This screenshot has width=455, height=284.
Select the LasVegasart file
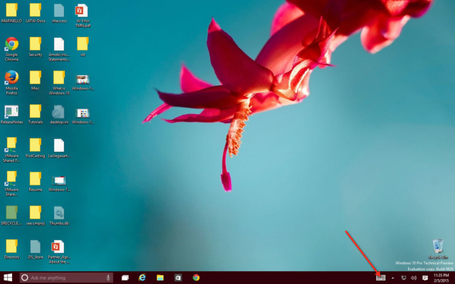(x=59, y=148)
